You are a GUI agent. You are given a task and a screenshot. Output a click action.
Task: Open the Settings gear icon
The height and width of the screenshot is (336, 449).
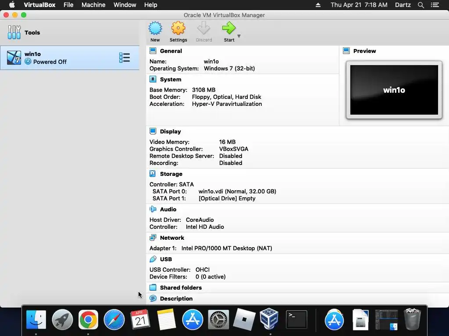click(x=178, y=28)
